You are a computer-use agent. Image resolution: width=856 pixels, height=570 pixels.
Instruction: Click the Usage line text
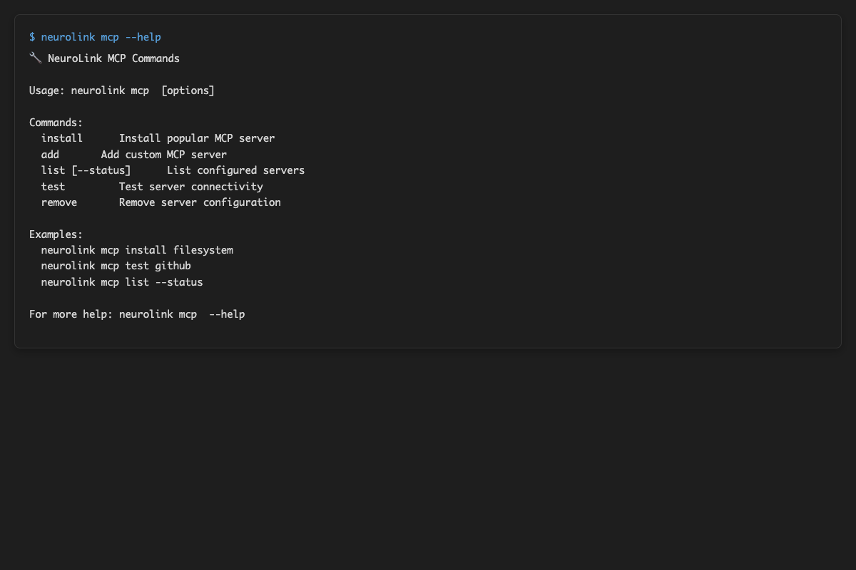[x=121, y=90]
